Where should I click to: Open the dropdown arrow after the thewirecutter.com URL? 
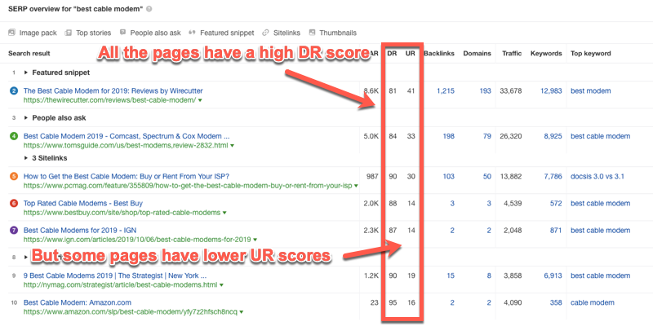pyautogui.click(x=201, y=102)
